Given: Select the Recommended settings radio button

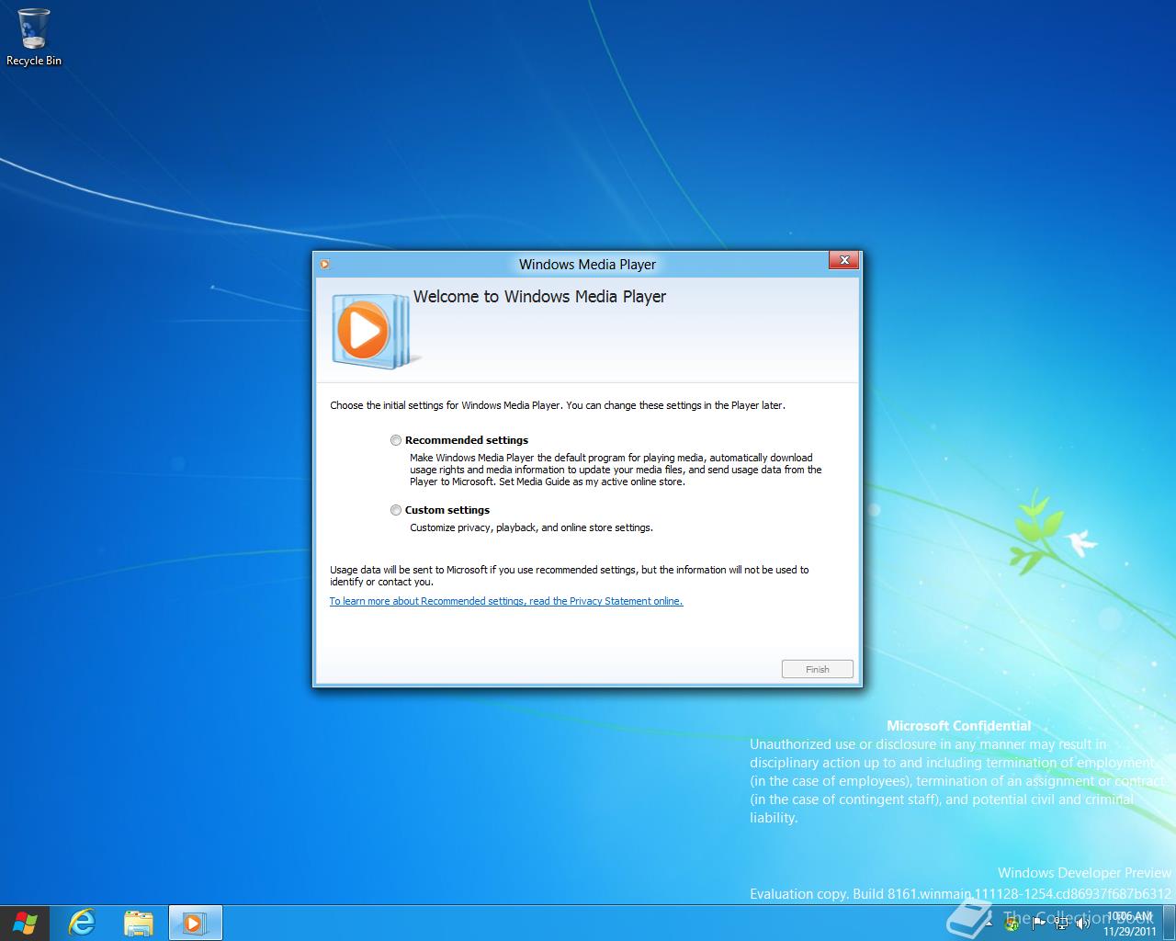Looking at the screenshot, I should point(396,440).
